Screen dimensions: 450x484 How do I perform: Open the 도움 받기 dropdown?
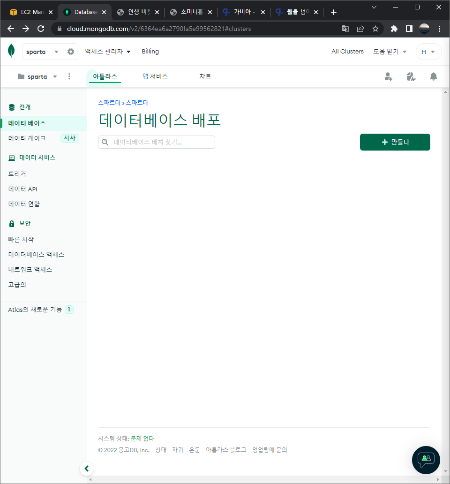(x=390, y=52)
